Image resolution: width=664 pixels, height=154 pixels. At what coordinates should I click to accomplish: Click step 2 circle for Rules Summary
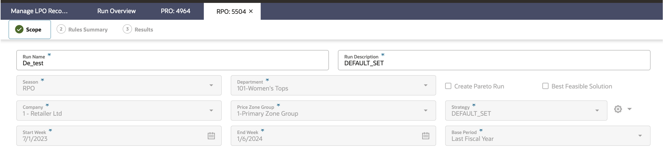61,29
